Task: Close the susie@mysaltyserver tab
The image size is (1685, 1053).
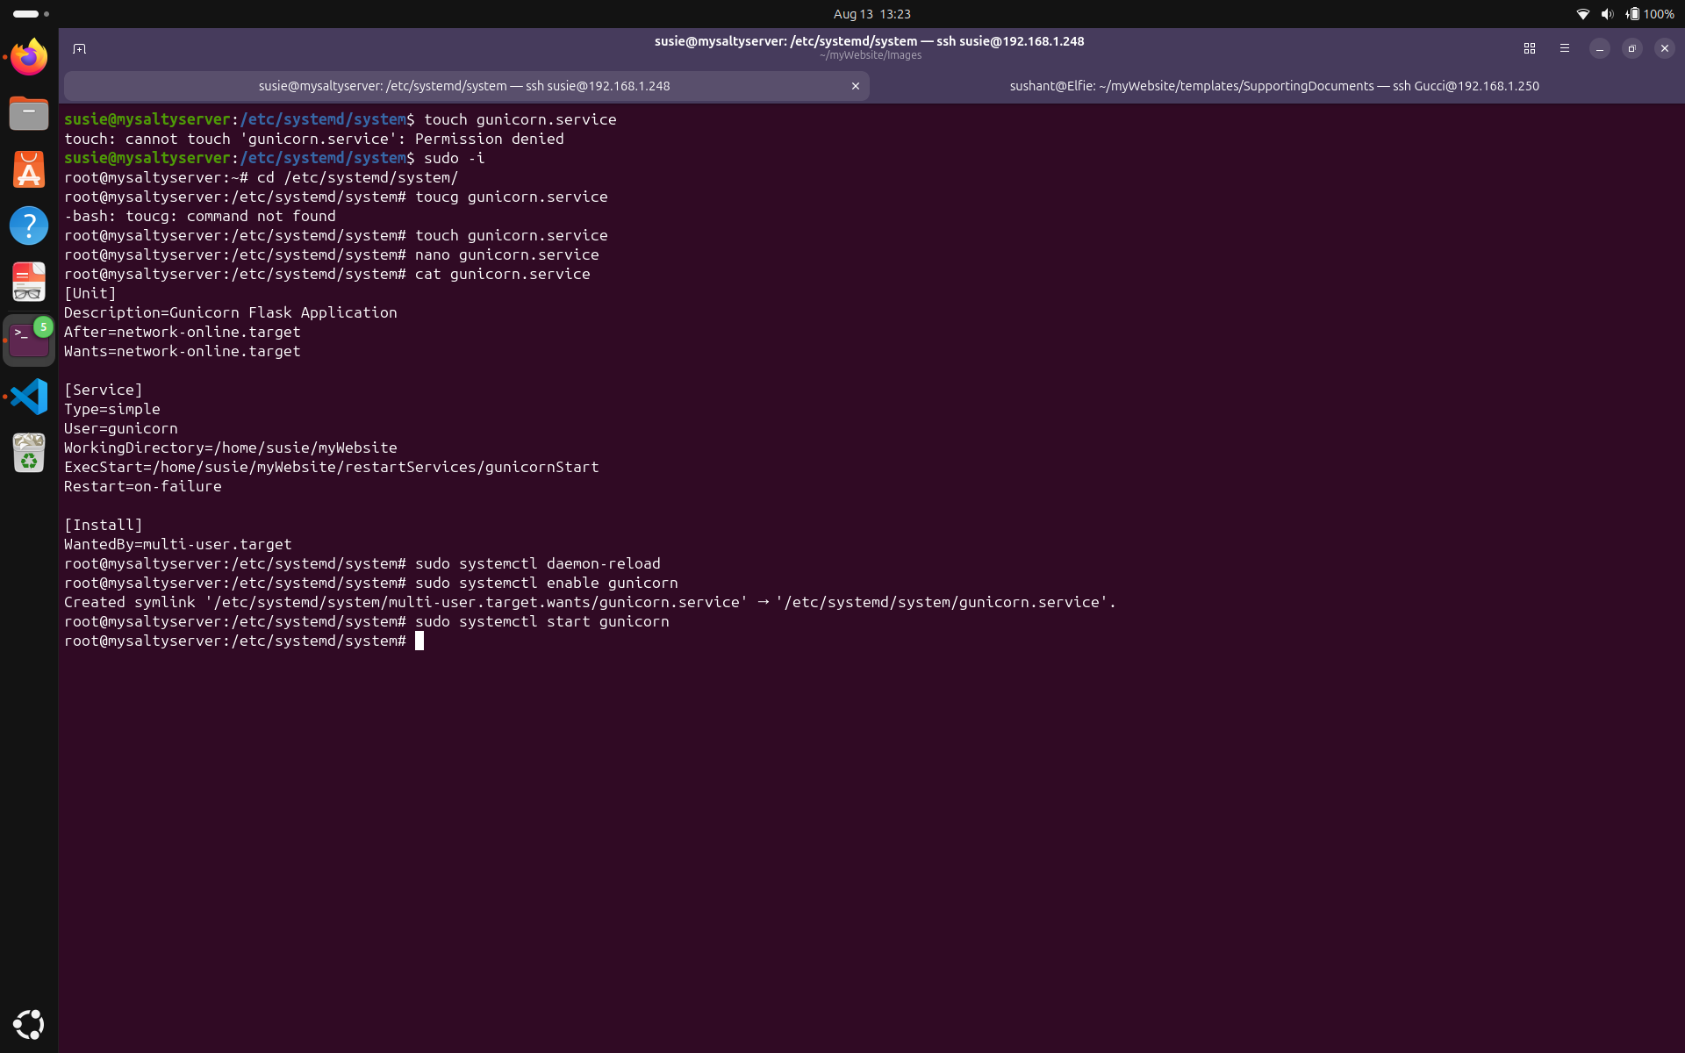Action: point(856,86)
